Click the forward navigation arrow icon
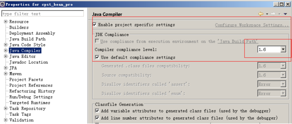This screenshot has height=124, width=292. pyautogui.click(x=273, y=14)
